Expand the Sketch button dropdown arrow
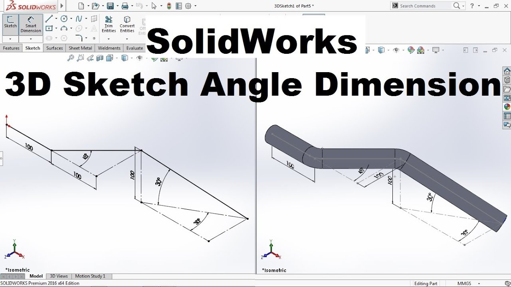Screen dimensions: 511x287 pyautogui.click(x=10, y=39)
